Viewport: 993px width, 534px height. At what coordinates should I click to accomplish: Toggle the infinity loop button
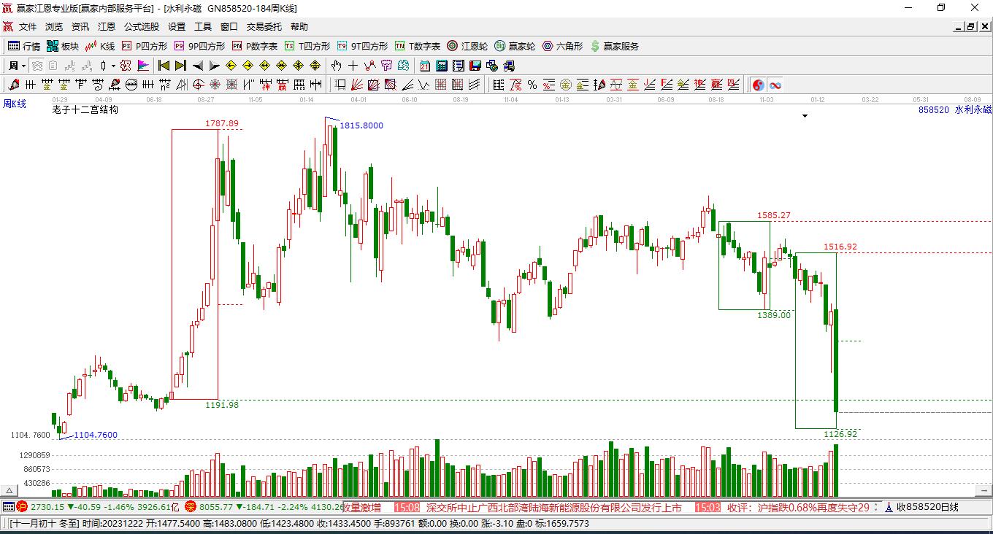pos(775,85)
